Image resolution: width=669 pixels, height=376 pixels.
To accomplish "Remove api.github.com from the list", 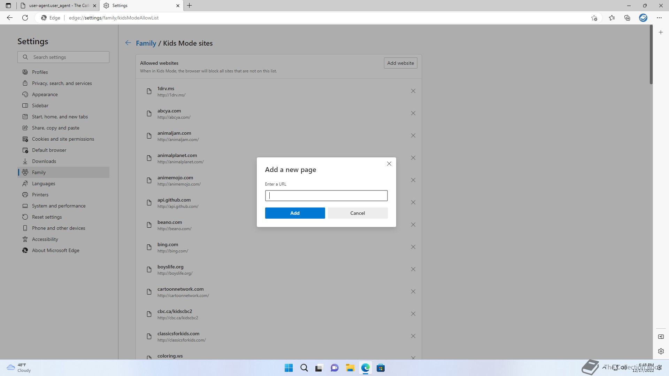I will point(413,202).
